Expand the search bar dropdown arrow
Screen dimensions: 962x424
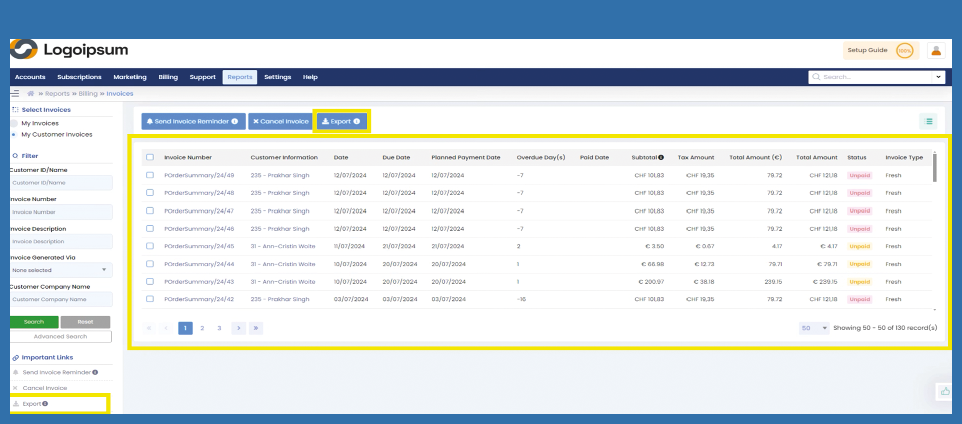(938, 77)
